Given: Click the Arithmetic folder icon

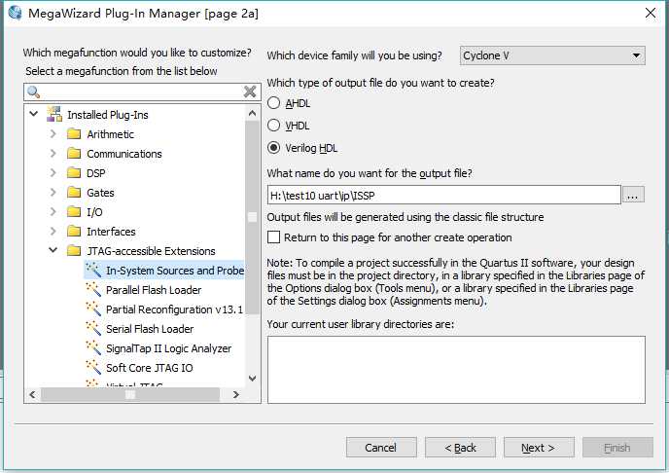Looking at the screenshot, I should (74, 134).
